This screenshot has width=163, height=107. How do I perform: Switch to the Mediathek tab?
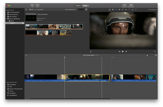click(78, 6)
